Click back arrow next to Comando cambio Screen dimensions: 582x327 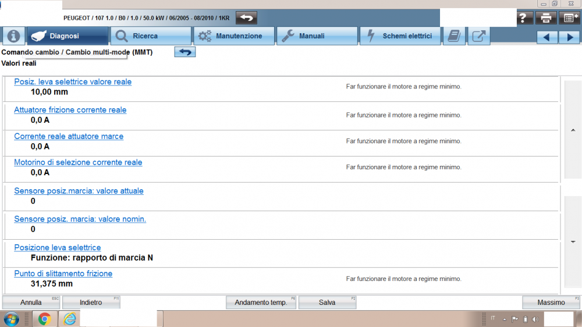[185, 52]
